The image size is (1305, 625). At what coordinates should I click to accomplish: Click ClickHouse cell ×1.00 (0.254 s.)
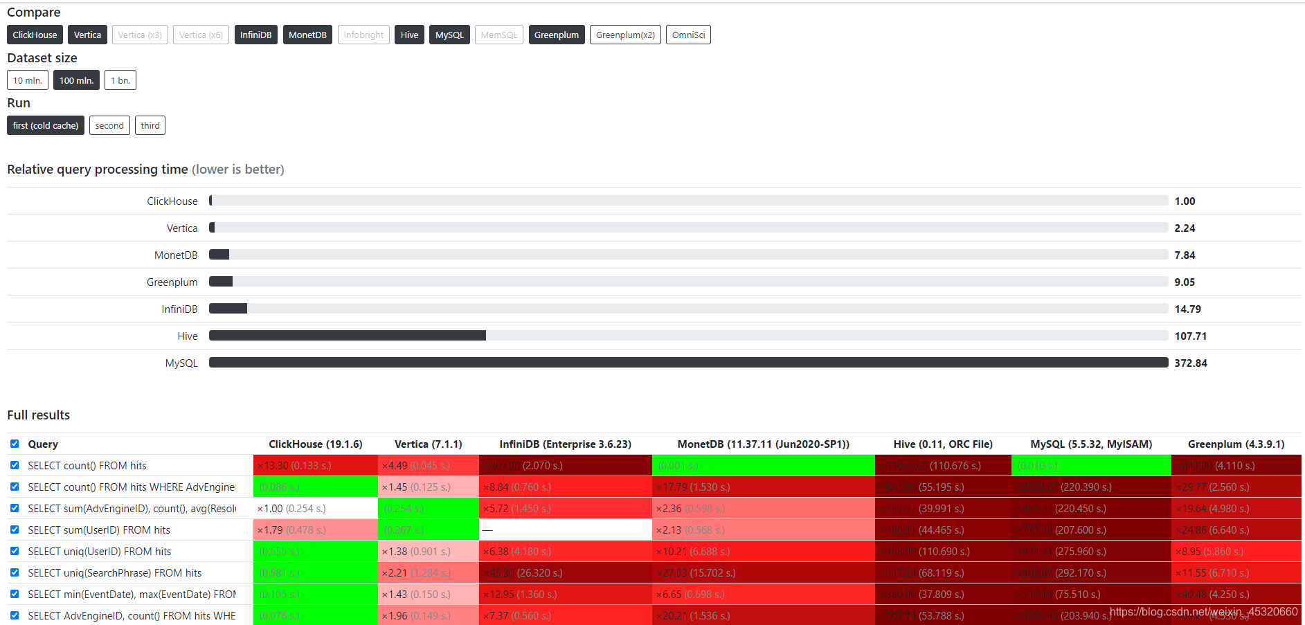(316, 509)
